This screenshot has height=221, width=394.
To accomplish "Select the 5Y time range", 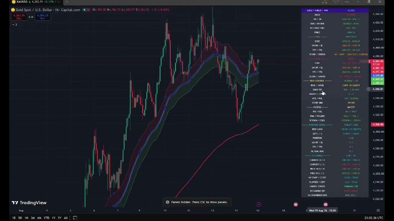I will [x=60, y=218].
